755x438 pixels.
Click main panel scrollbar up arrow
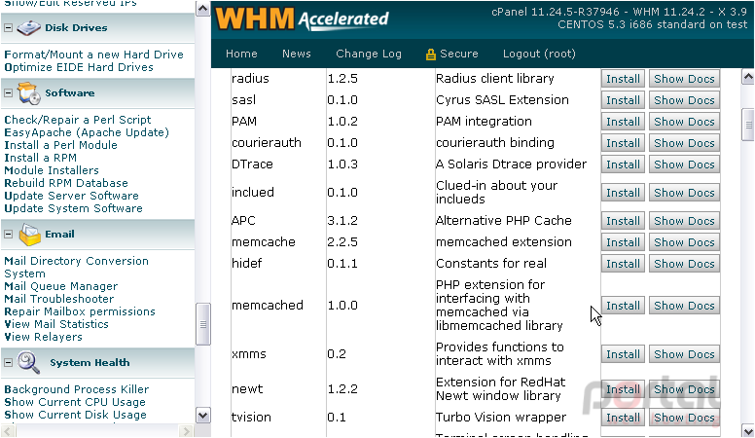[748, 77]
